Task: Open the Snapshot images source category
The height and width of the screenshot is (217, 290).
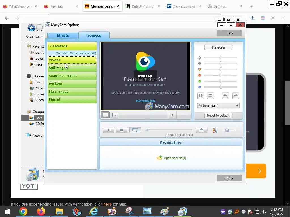Action: pos(72,76)
